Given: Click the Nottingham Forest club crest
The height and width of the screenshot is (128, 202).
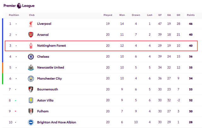Looking at the screenshot, I should pyautogui.click(x=31, y=46).
